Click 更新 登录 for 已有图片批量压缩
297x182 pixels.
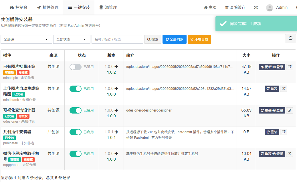[272, 67]
